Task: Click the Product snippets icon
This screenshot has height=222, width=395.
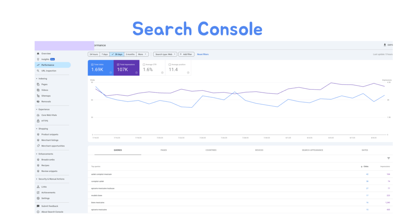Action: (x=38, y=135)
